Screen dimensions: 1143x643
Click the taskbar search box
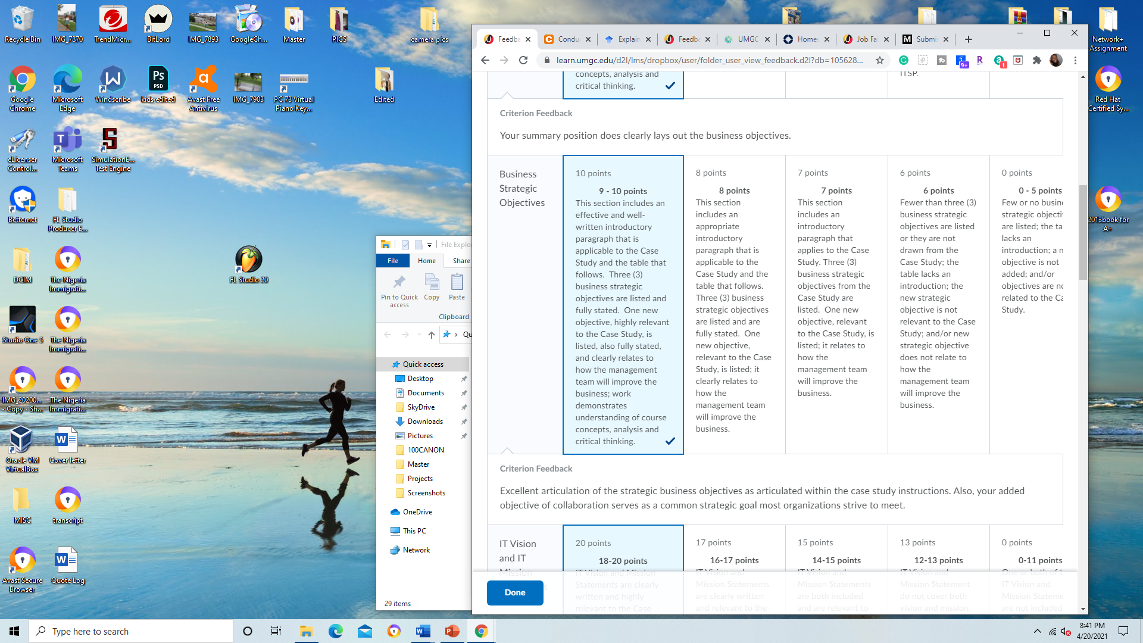[x=131, y=631]
